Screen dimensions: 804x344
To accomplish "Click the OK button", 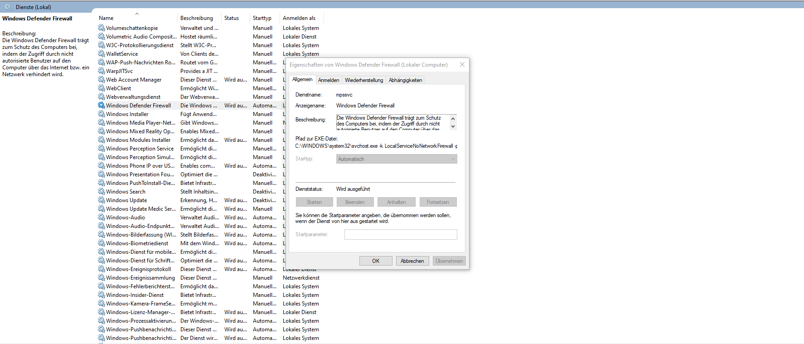I will (376, 261).
